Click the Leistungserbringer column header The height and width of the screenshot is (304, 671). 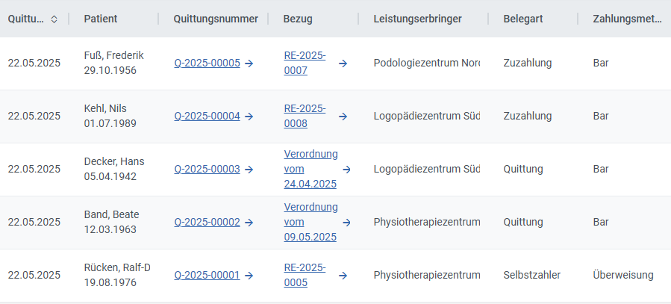[418, 19]
